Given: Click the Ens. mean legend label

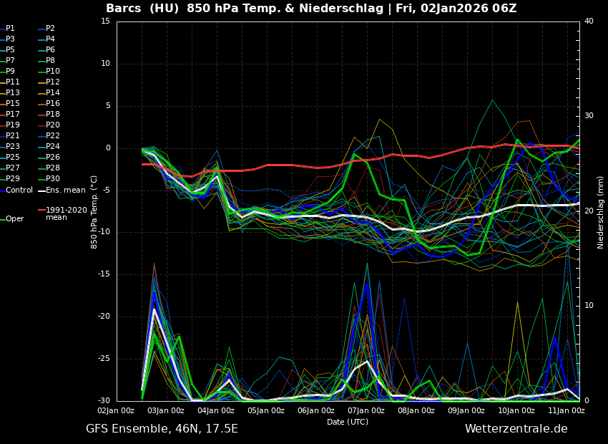Looking at the screenshot, I should pos(65,190).
